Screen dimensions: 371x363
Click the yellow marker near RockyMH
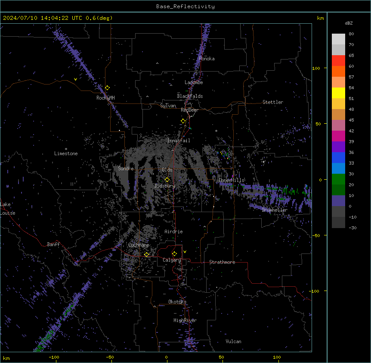click(x=107, y=88)
